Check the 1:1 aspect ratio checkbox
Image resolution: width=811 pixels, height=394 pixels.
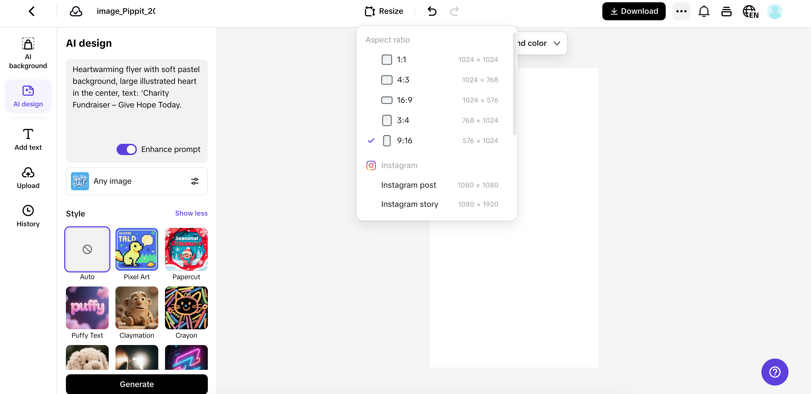click(387, 59)
